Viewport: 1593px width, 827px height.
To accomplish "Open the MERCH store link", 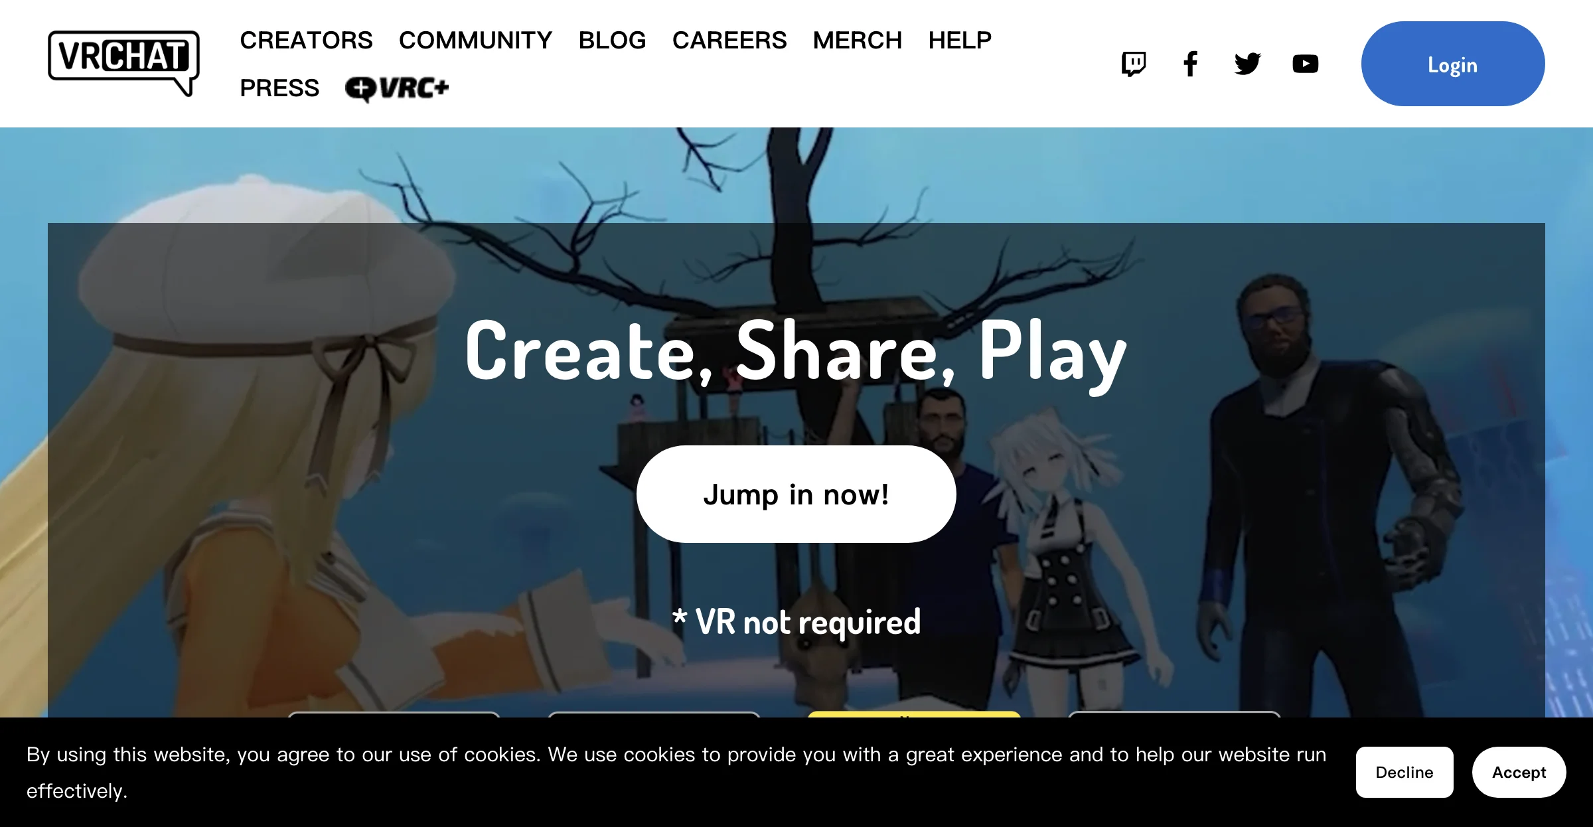I will pyautogui.click(x=858, y=40).
